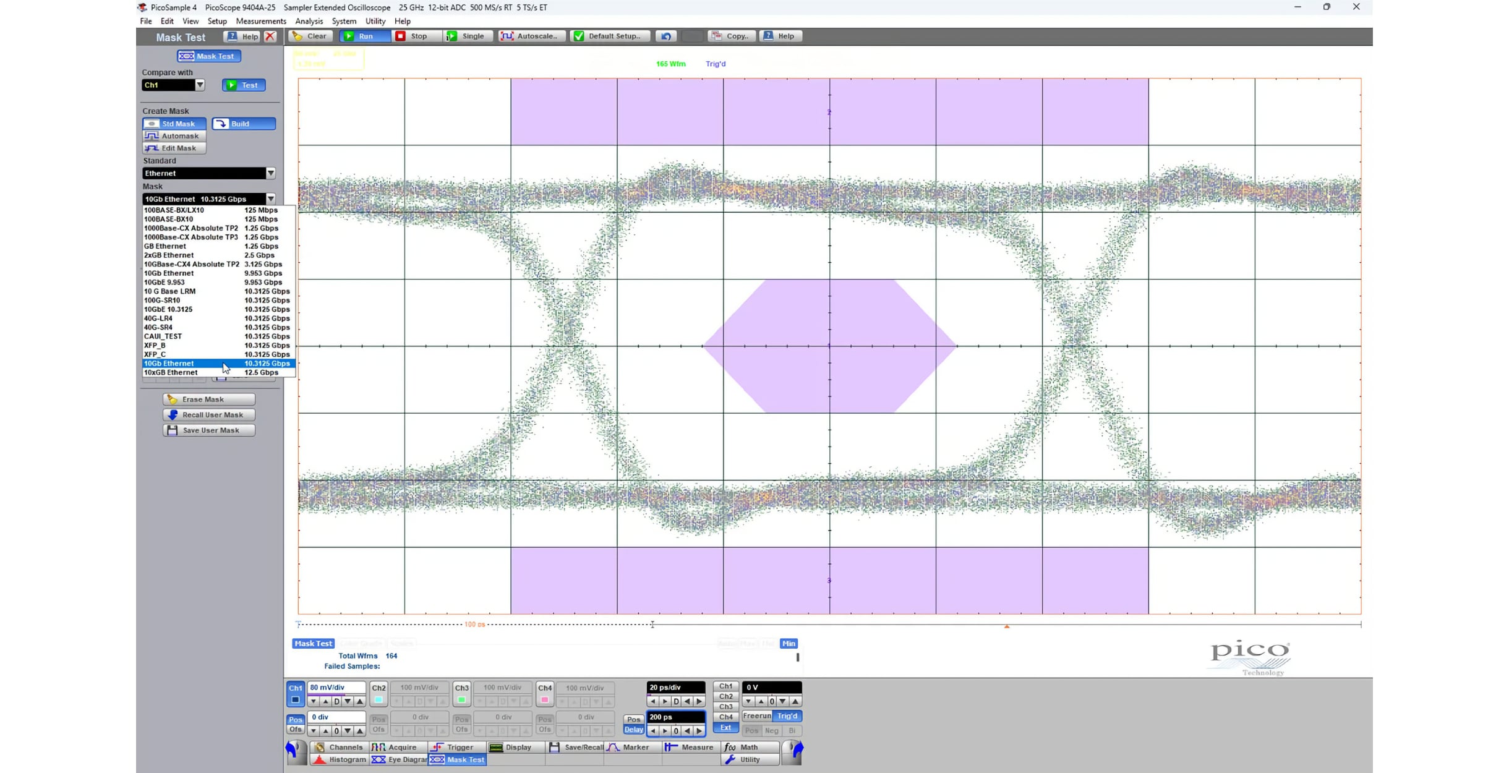Open the Math menu panel

click(750, 748)
